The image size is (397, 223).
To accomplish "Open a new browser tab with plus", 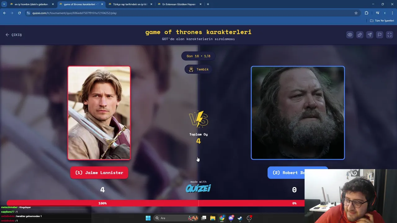I will point(208,4).
